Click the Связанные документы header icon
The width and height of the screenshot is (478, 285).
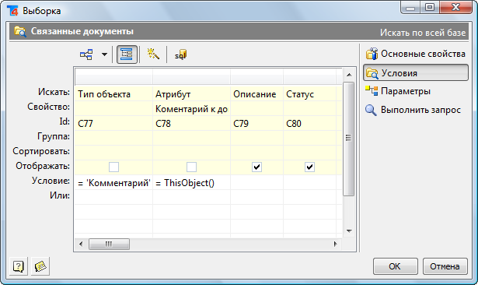click(x=20, y=31)
